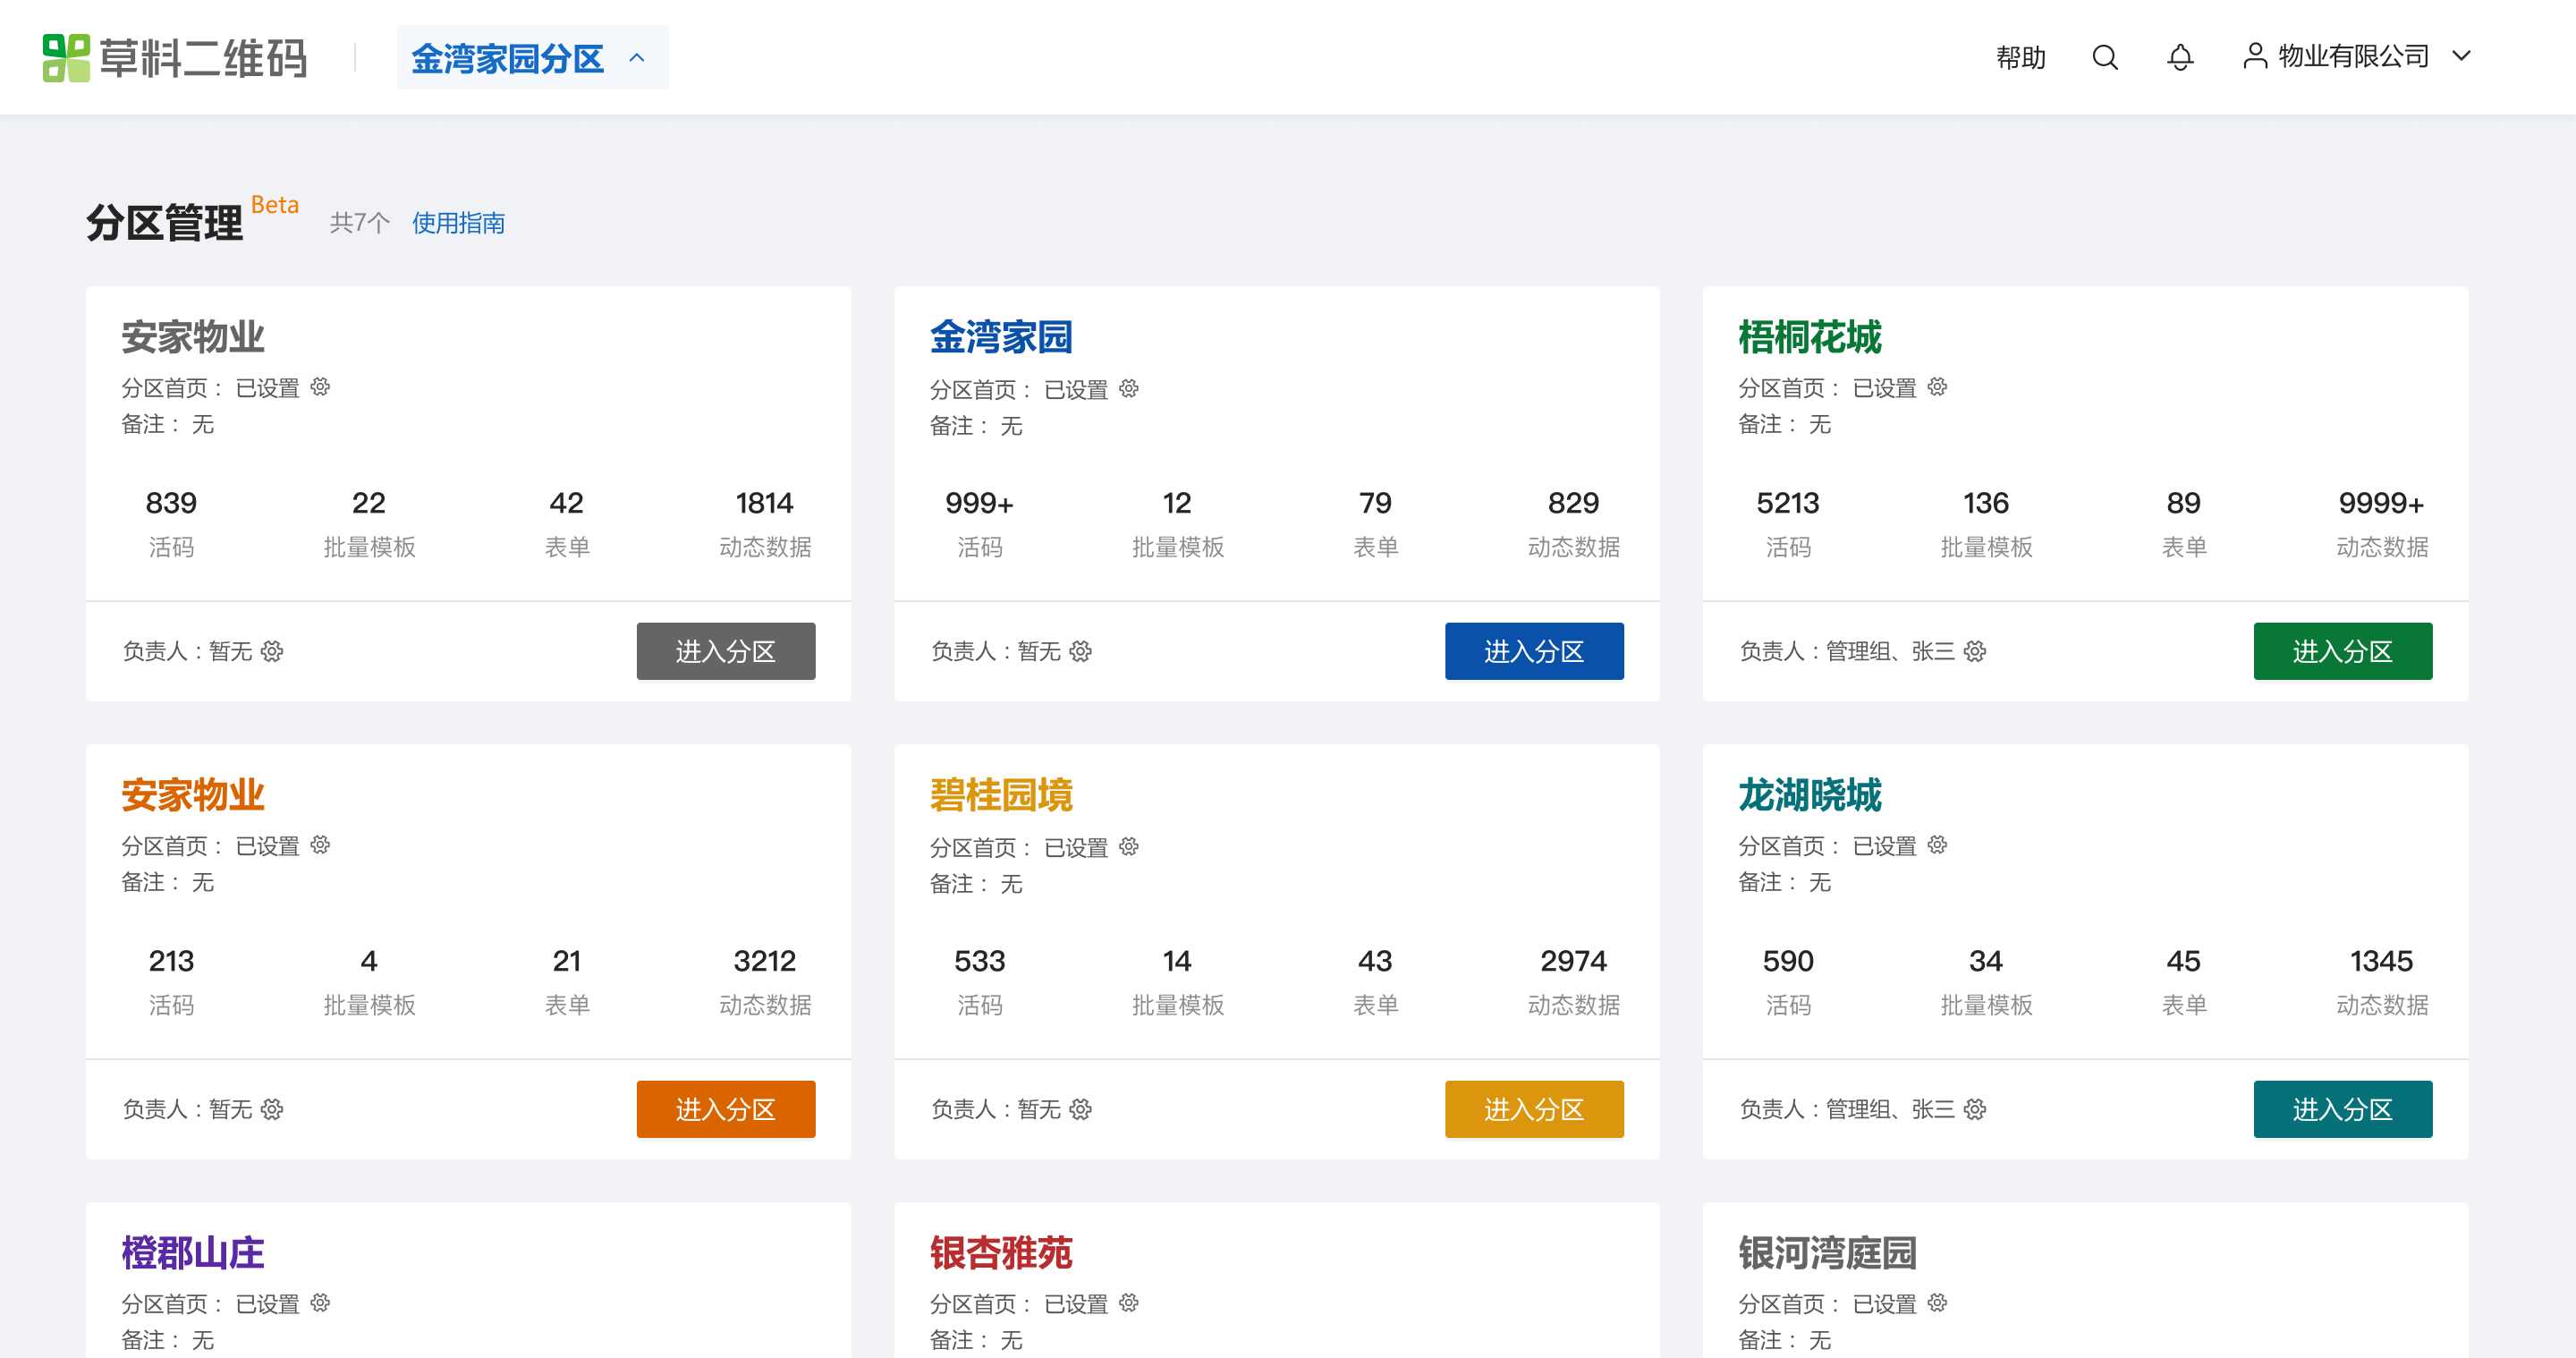Screen dimensions: 2576x1358
Task: Click teal 进入分区 button for 龙湖晓城
Action: coord(2343,1110)
